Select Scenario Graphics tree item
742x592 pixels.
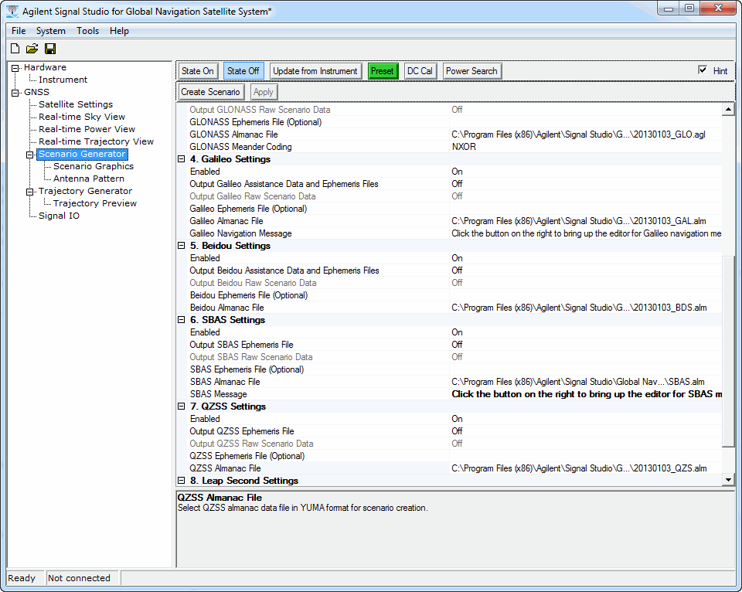point(94,166)
